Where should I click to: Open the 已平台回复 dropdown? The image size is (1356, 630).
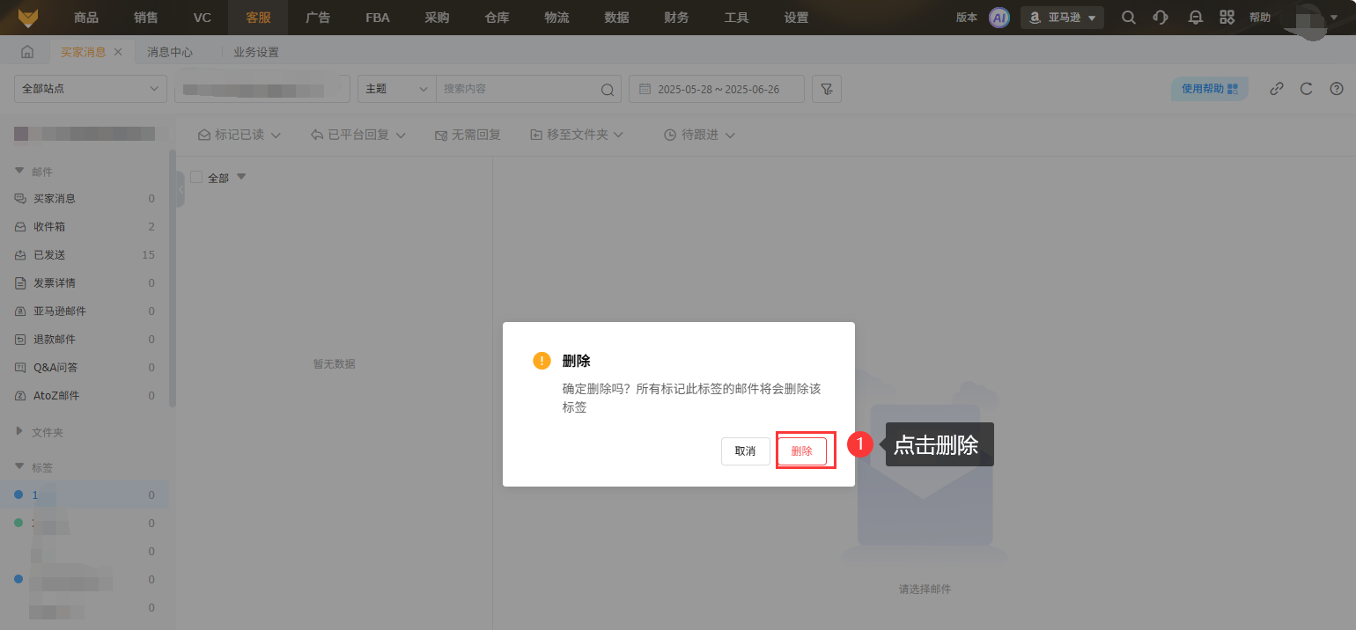pyautogui.click(x=358, y=135)
